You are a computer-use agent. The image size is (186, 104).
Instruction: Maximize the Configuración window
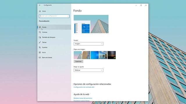(141, 5)
